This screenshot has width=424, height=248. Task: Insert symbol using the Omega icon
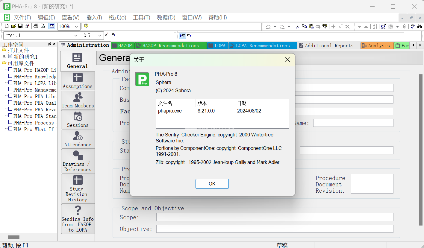(383, 26)
